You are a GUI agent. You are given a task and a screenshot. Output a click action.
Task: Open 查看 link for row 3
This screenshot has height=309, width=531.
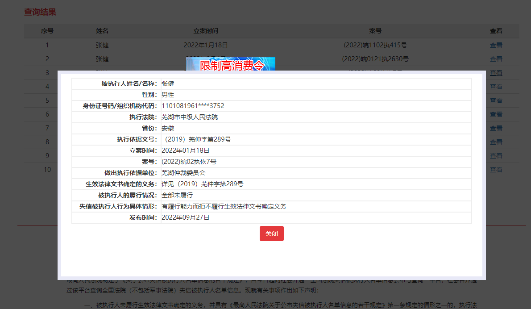tap(496, 73)
